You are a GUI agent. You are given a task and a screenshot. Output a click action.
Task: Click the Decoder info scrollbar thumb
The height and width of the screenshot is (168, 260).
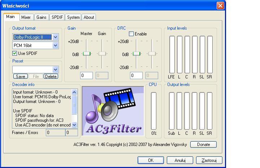(74, 105)
